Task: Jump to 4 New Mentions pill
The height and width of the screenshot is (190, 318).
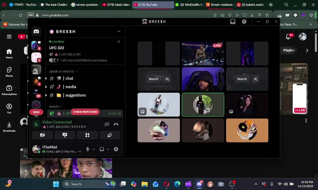Action: [x=85, y=112]
